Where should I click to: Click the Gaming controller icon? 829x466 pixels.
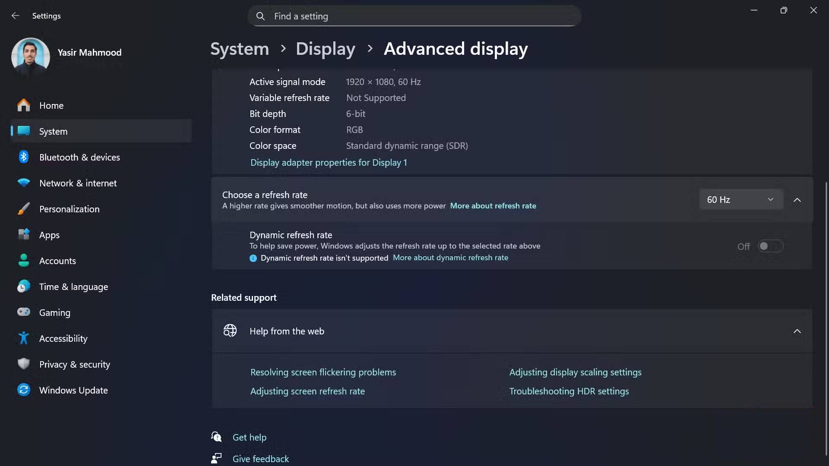click(24, 312)
